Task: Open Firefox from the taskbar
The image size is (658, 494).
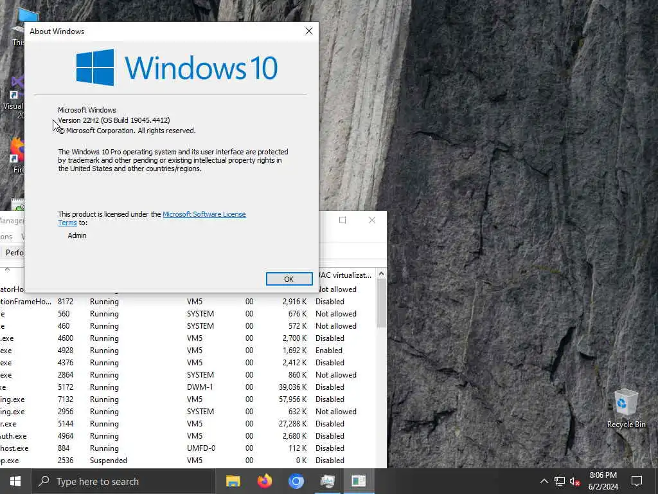Action: click(x=264, y=481)
